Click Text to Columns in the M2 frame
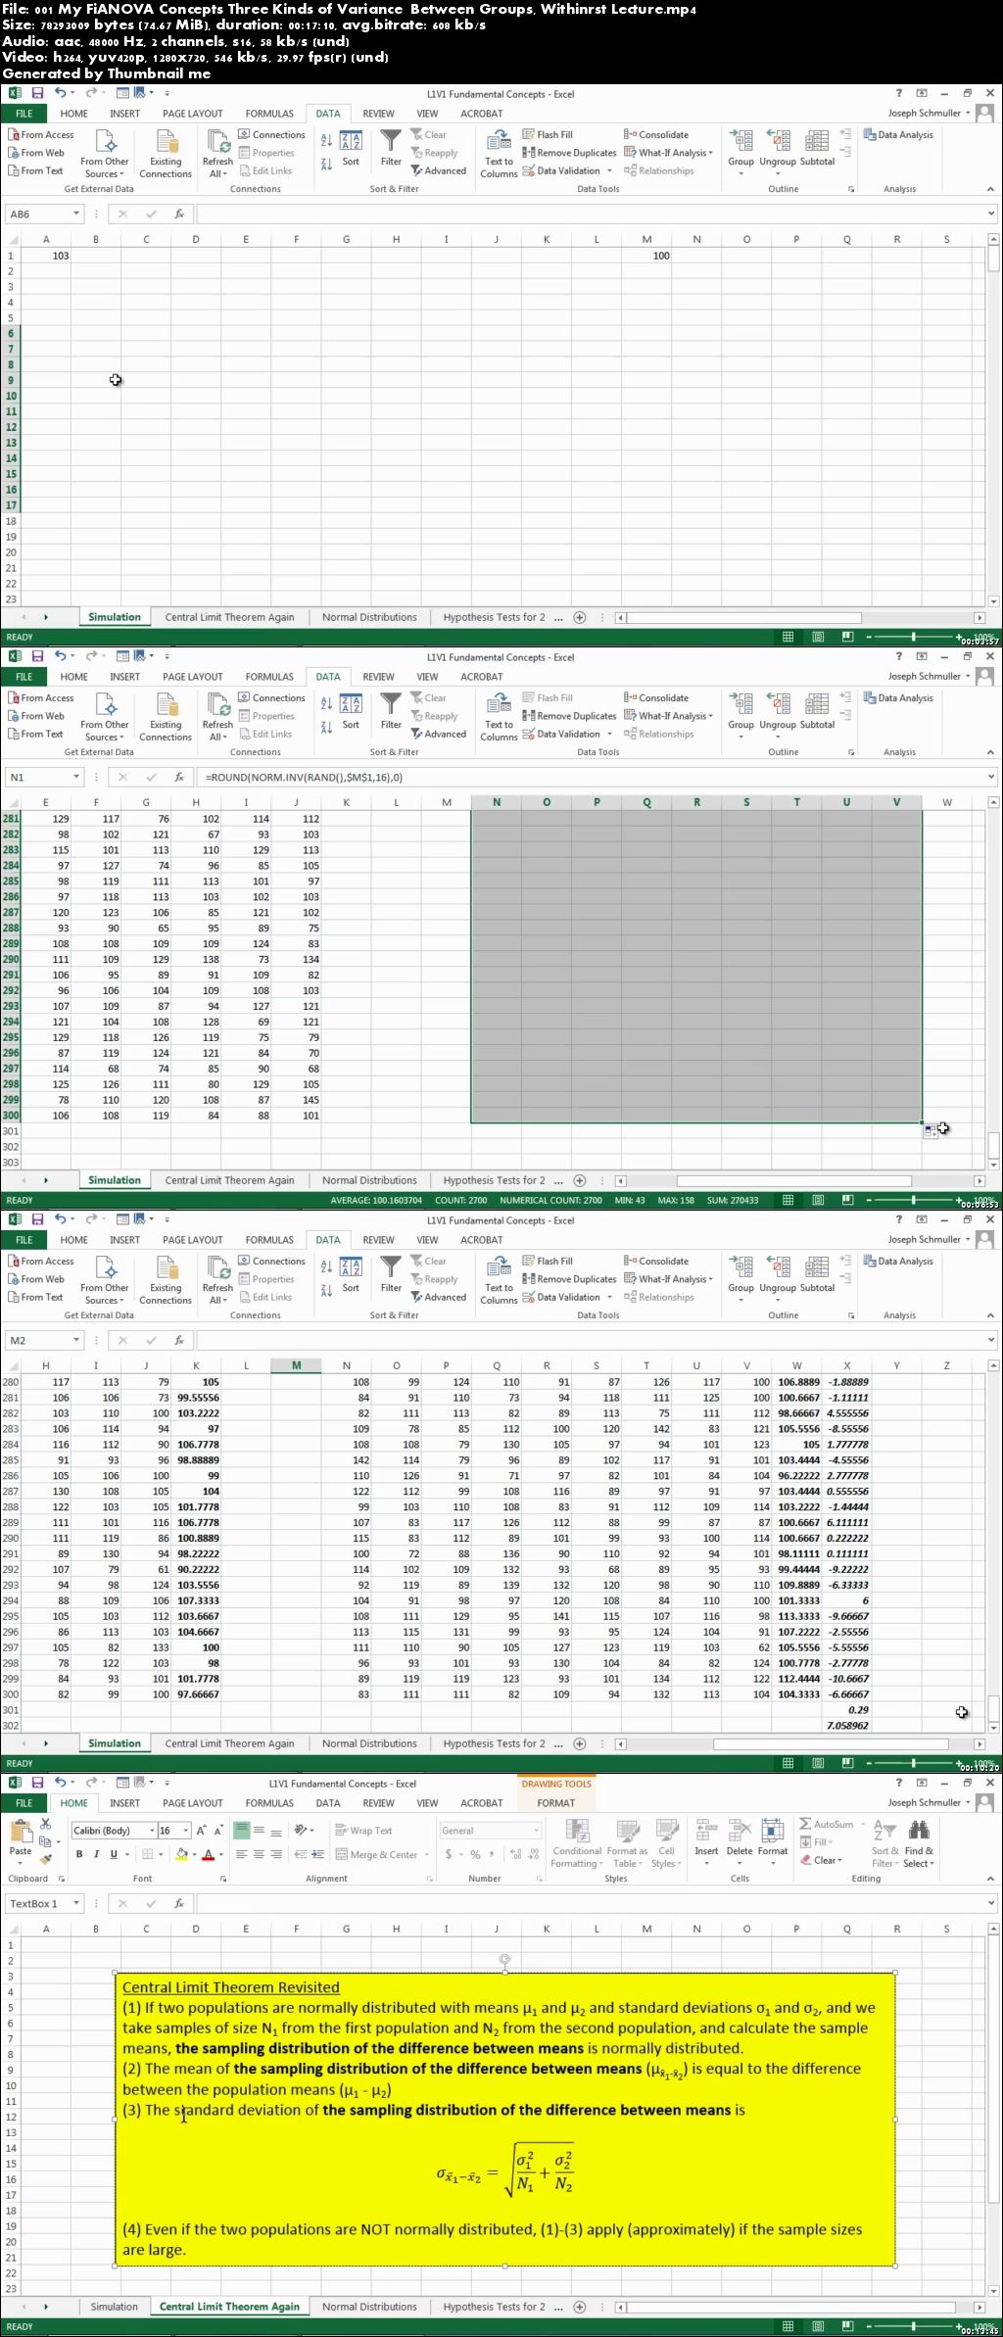This screenshot has height=2337, width=1003. (x=499, y=1280)
